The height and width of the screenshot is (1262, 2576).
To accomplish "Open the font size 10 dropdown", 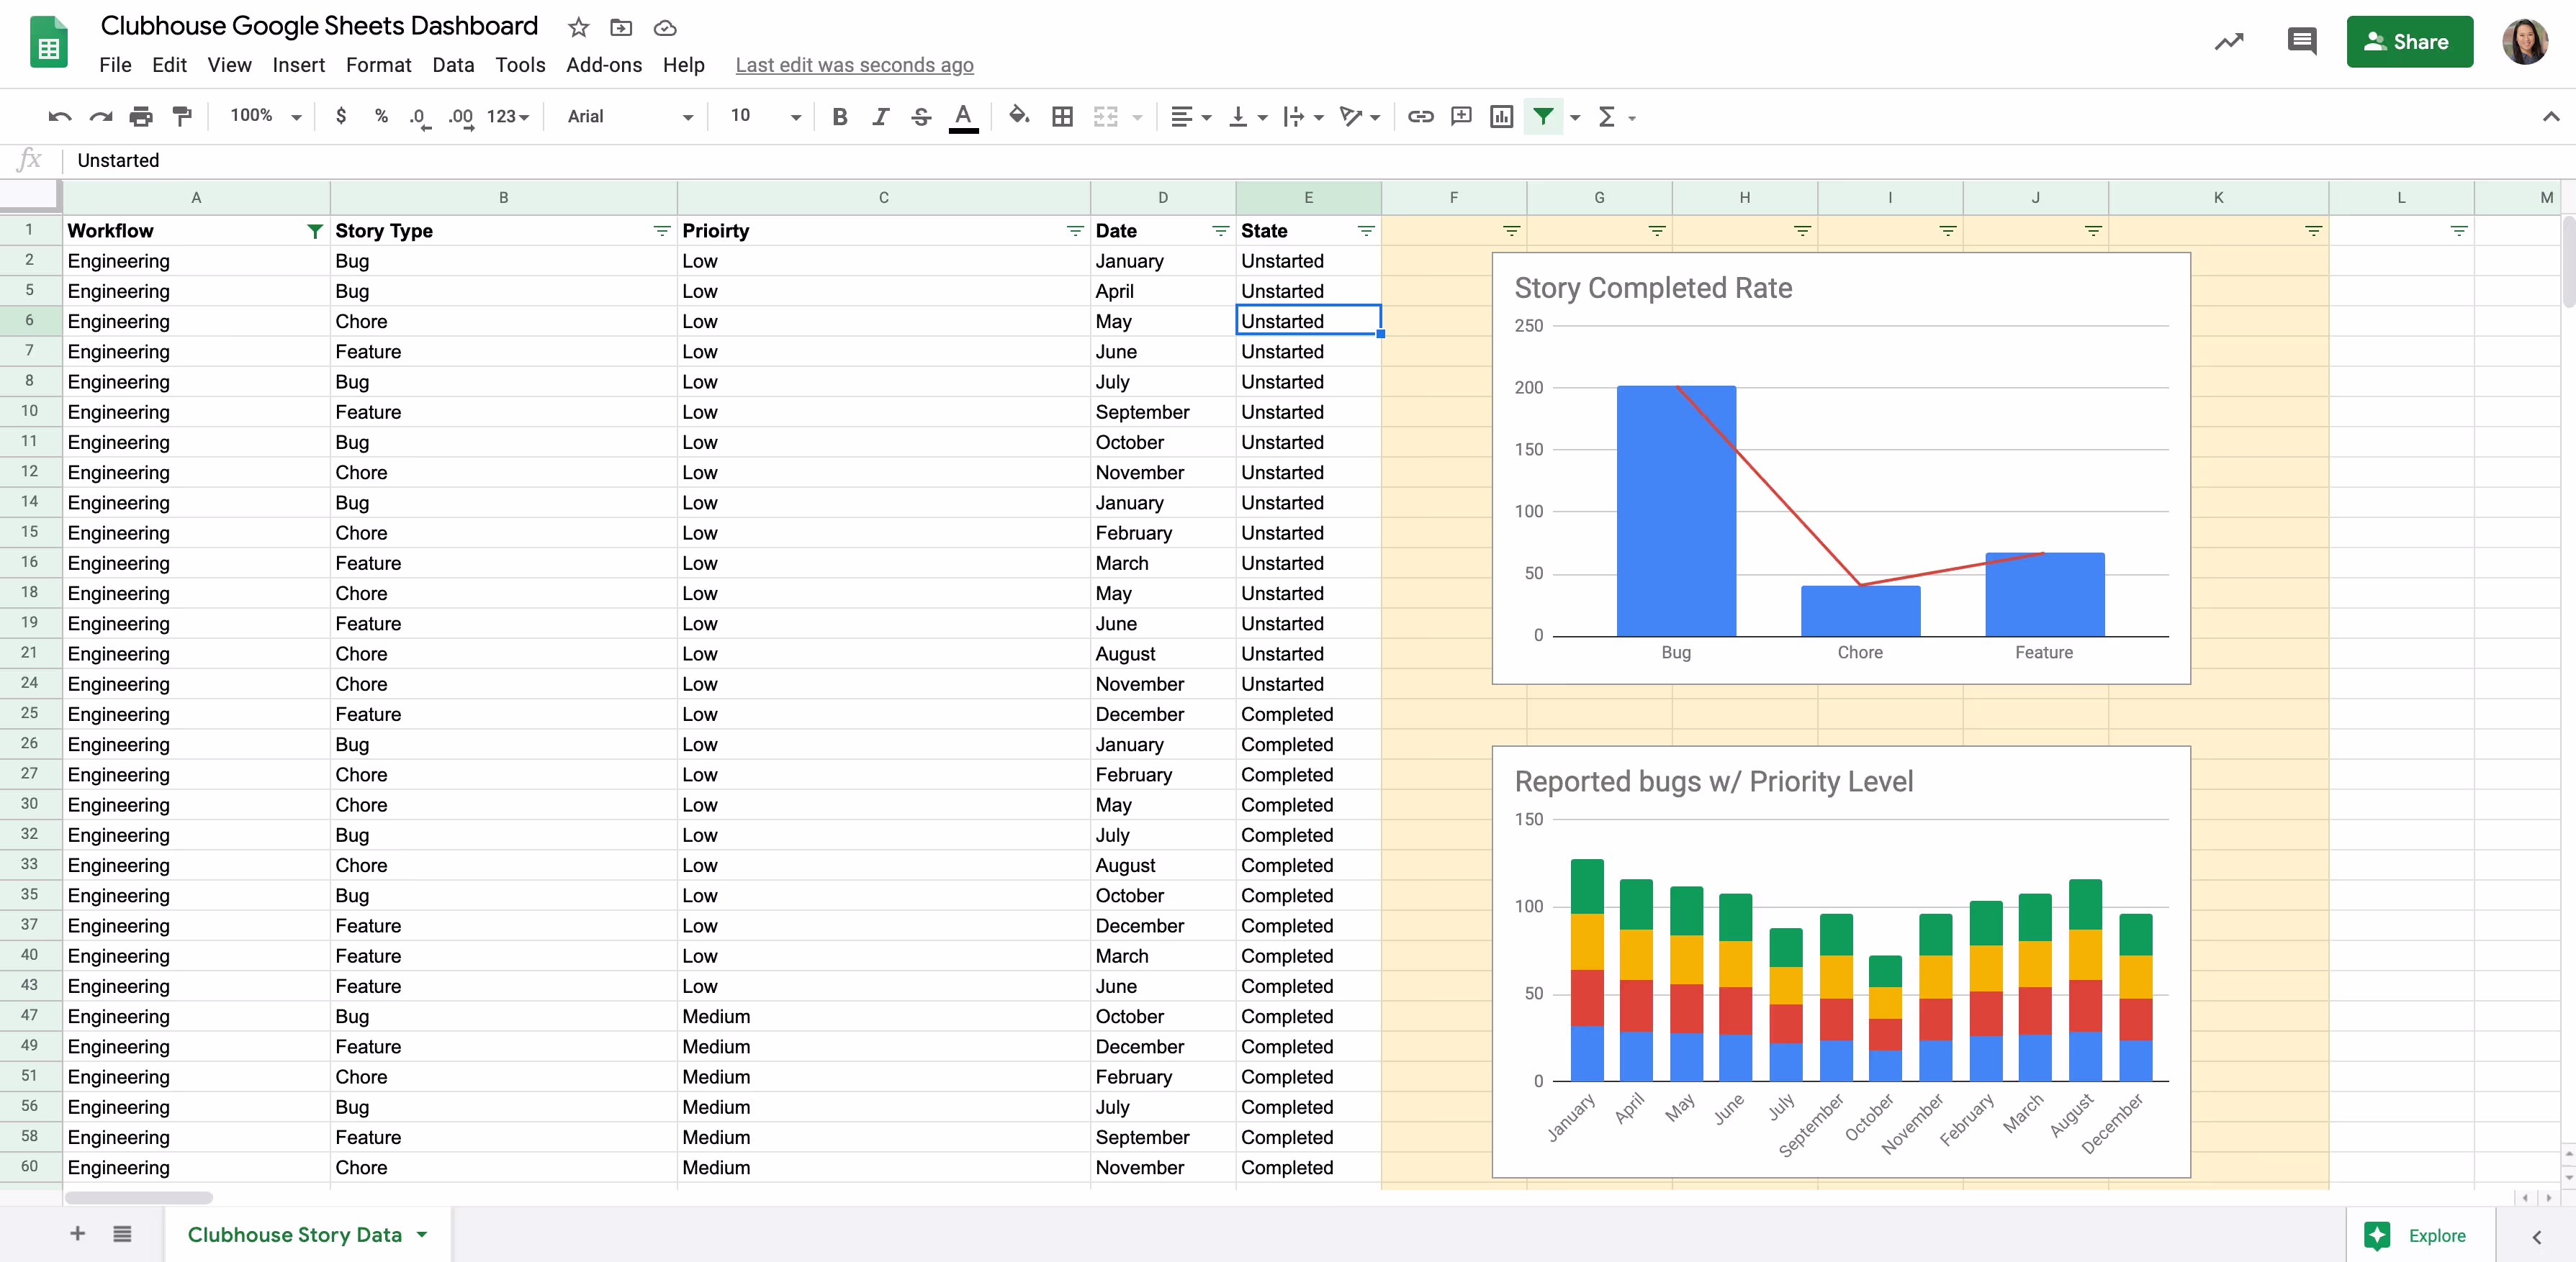I will (766, 116).
